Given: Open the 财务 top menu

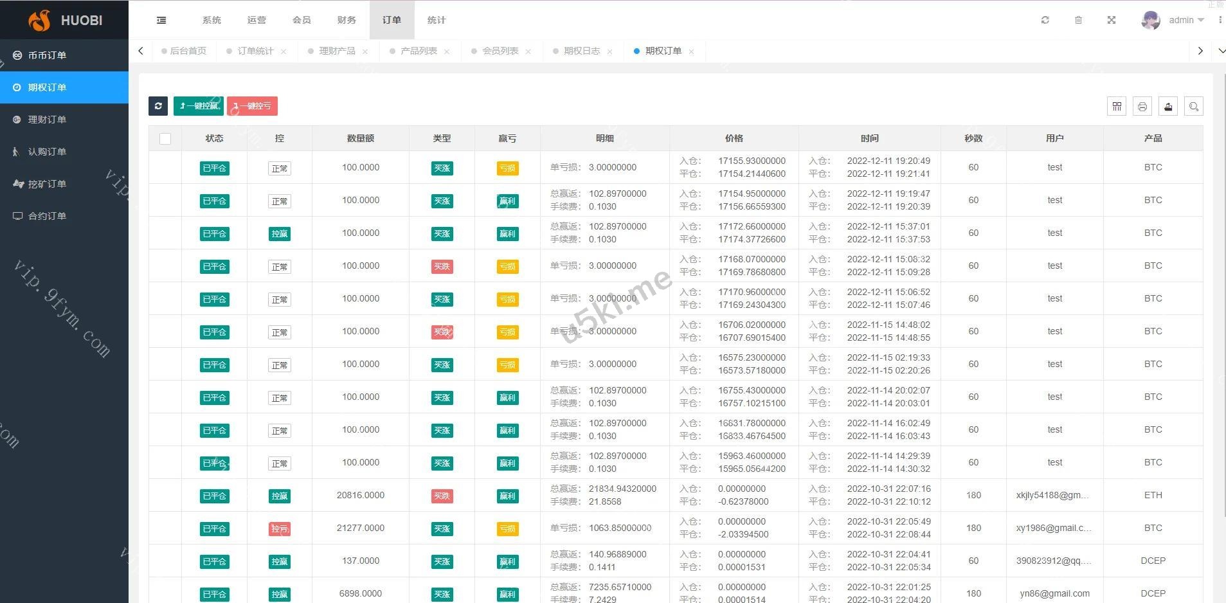Looking at the screenshot, I should pyautogui.click(x=347, y=21).
